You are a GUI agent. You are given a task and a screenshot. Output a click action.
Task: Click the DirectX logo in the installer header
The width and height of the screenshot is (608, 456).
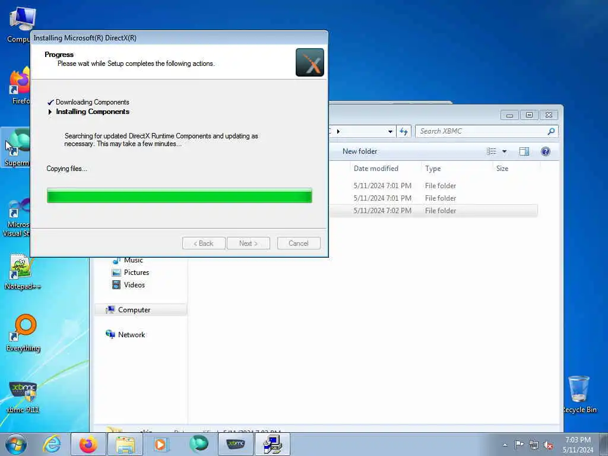pyautogui.click(x=309, y=62)
